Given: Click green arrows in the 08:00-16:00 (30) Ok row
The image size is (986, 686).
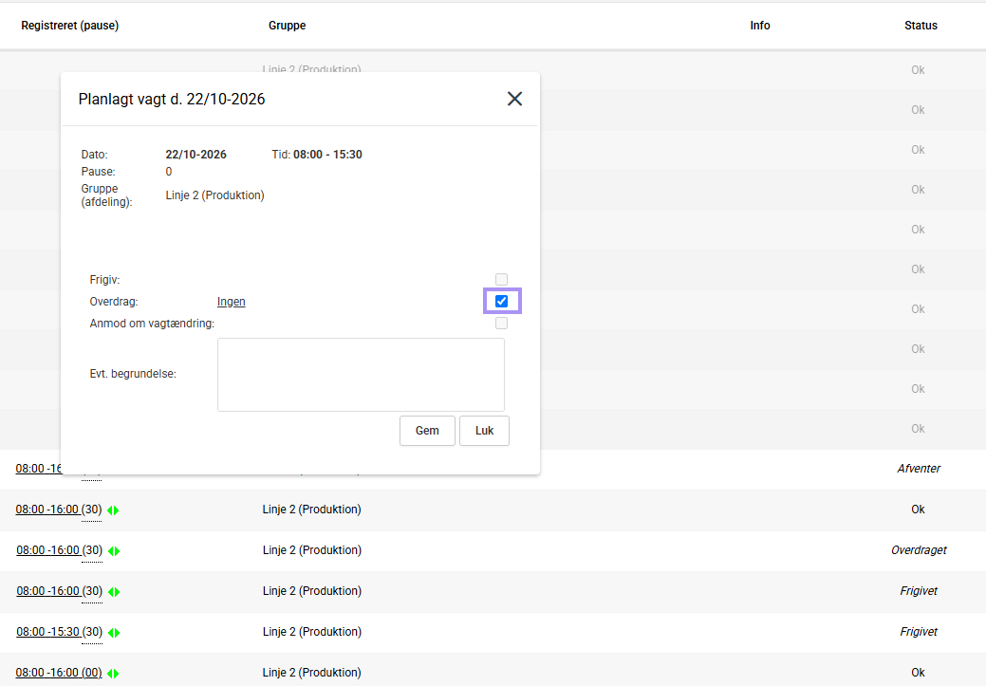Looking at the screenshot, I should point(113,510).
